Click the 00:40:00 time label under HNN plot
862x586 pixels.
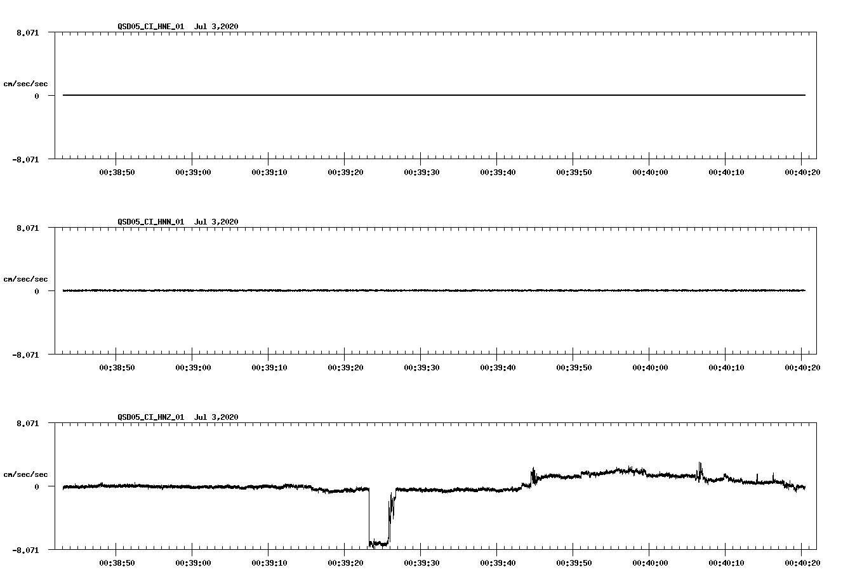(650, 368)
